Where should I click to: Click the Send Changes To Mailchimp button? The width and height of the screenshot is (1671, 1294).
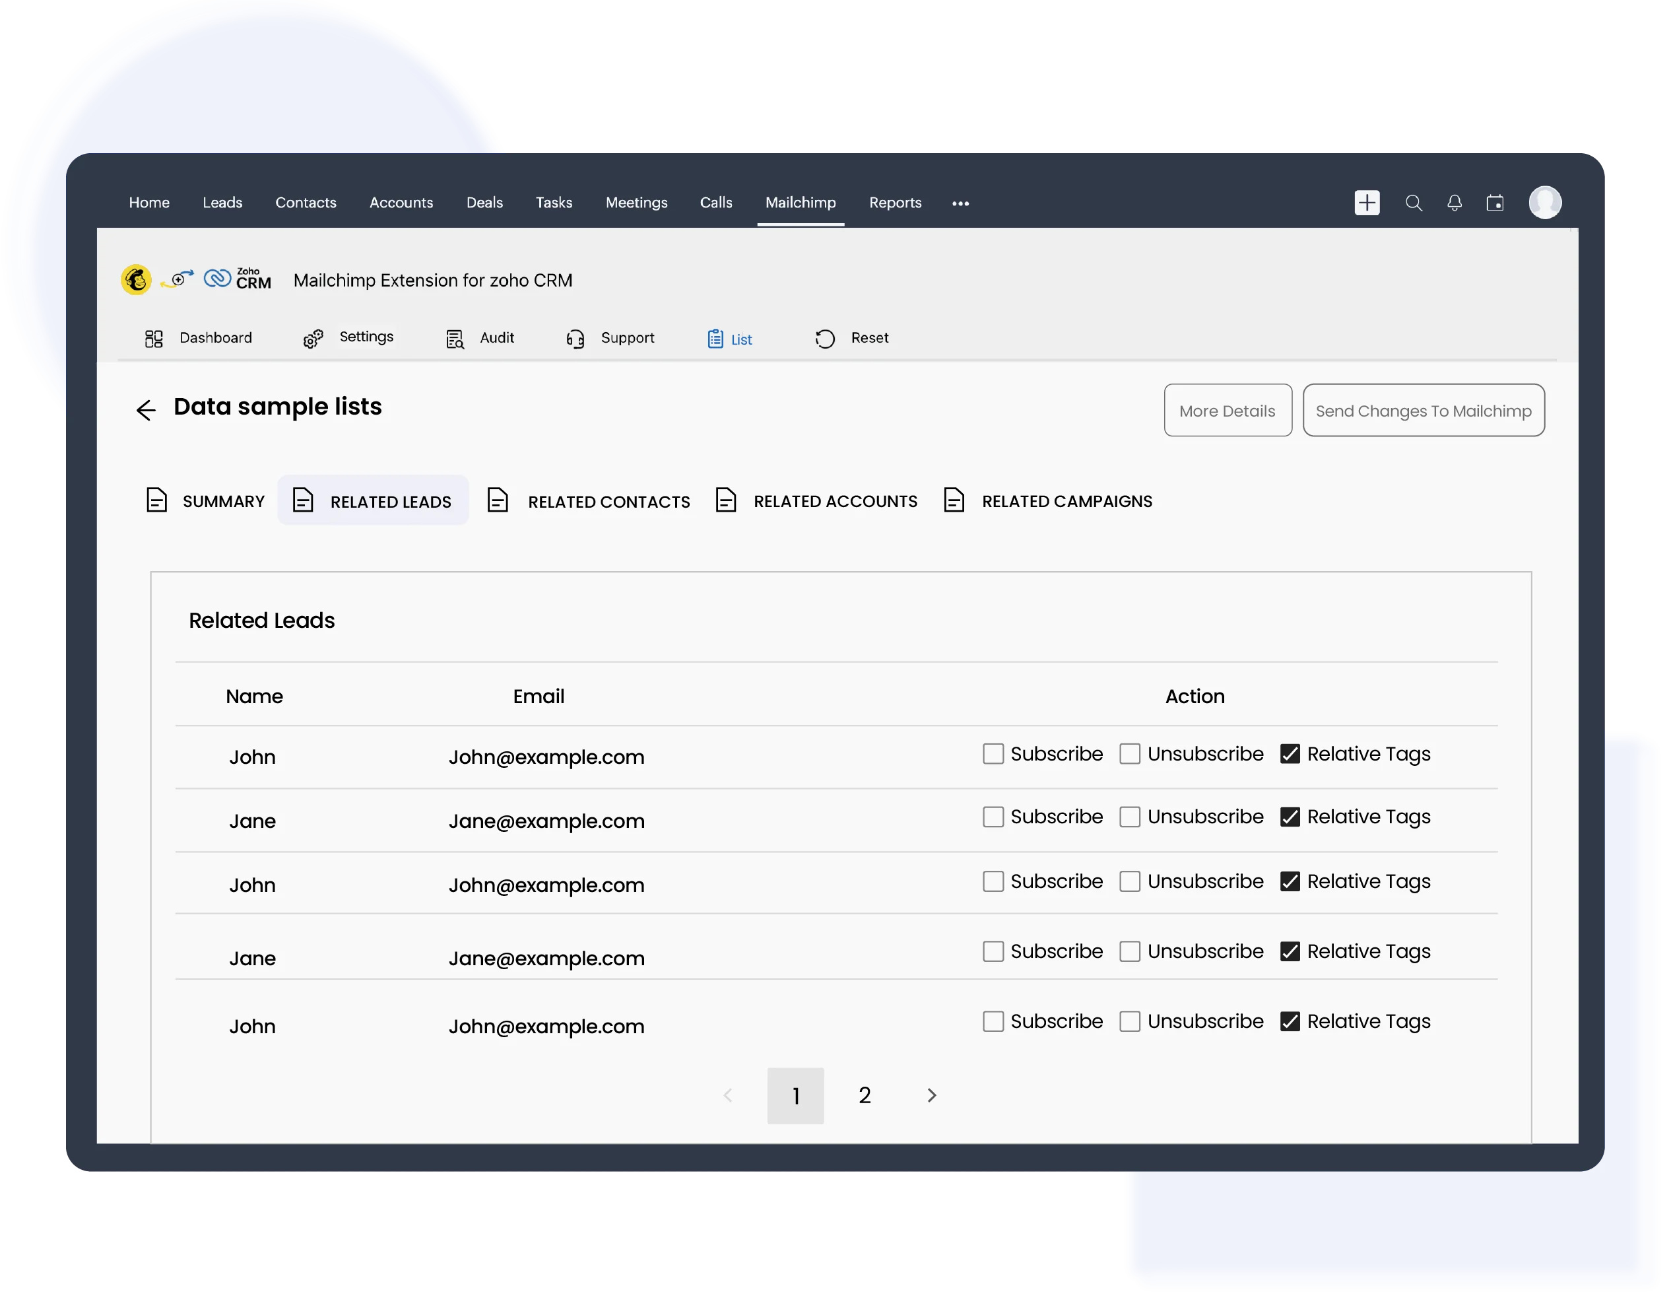click(x=1424, y=410)
